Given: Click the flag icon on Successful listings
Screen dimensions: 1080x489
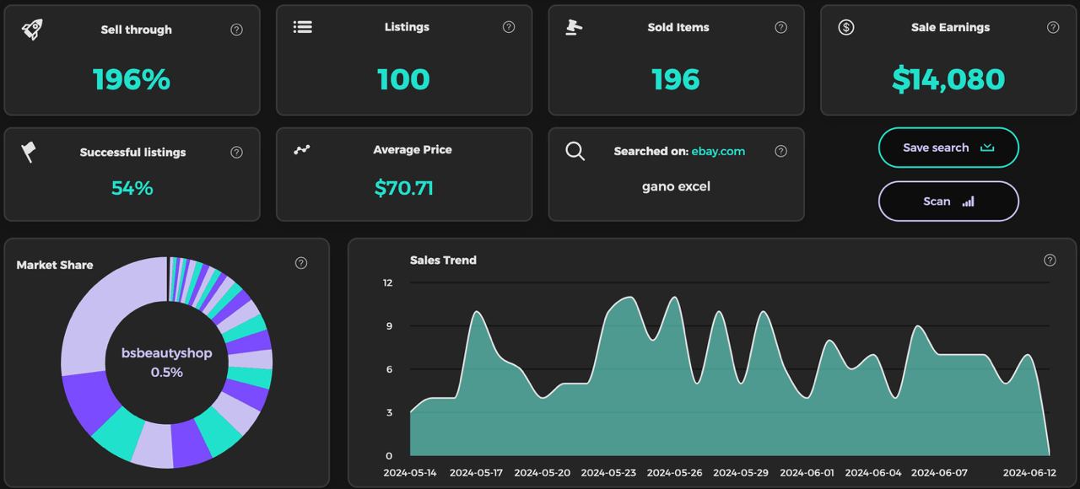Looking at the screenshot, I should pos(29,152).
